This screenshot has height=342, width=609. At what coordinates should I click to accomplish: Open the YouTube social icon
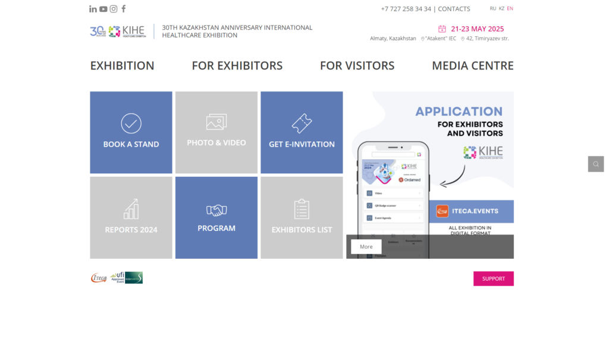103,9
